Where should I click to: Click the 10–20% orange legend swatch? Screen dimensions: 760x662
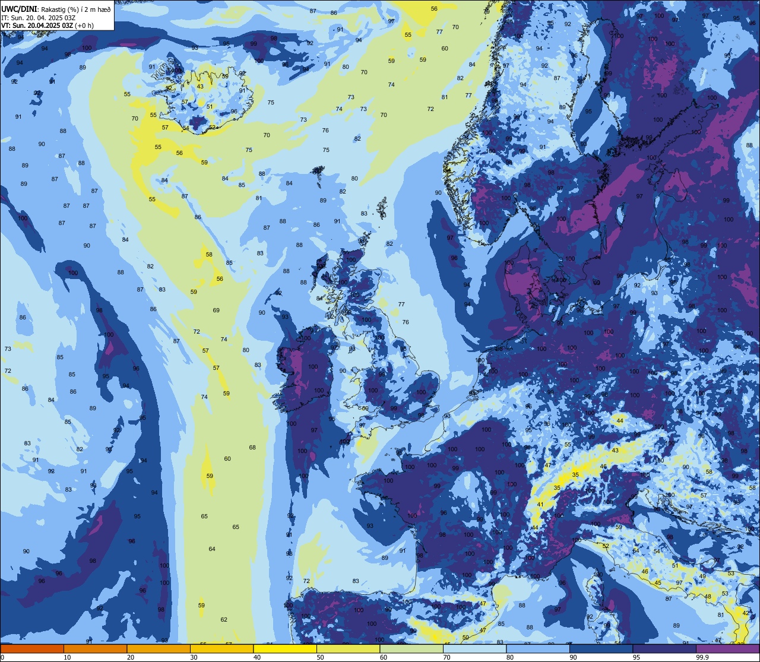(95, 649)
